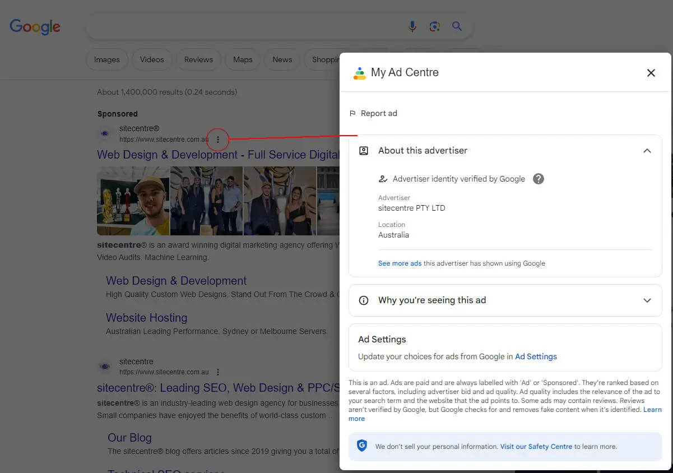The image size is (673, 473).
Task: Click See more ads link
Action: tap(400, 263)
